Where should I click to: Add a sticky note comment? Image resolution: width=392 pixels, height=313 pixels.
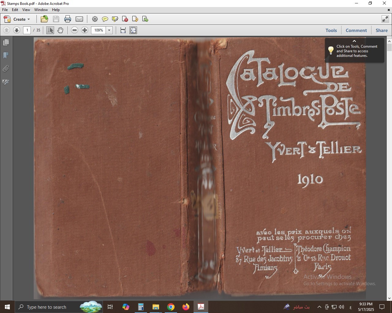[x=105, y=19]
